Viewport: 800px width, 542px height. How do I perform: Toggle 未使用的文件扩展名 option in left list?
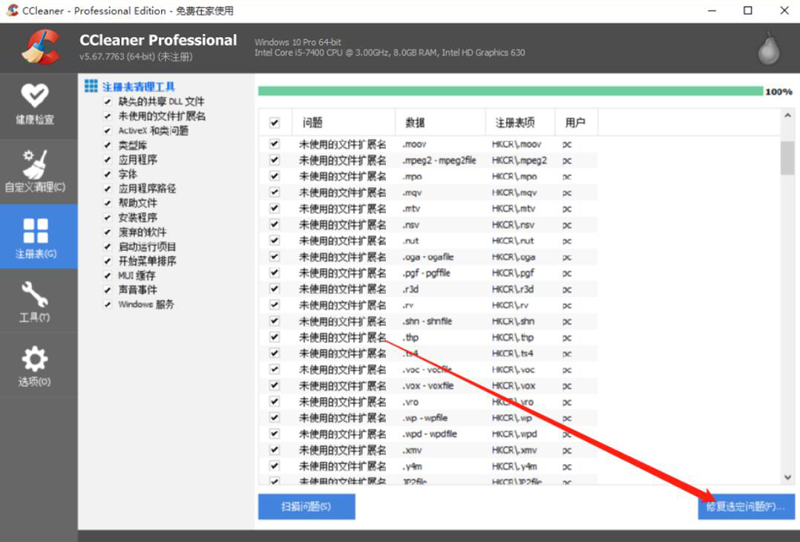pyautogui.click(x=108, y=116)
